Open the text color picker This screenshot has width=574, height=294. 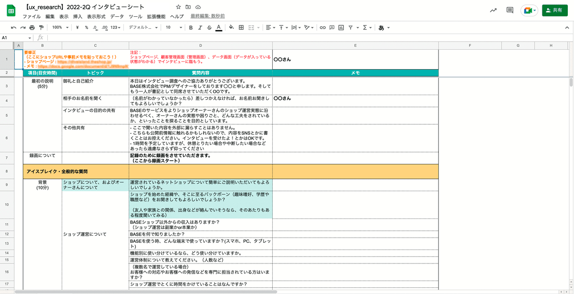click(219, 28)
